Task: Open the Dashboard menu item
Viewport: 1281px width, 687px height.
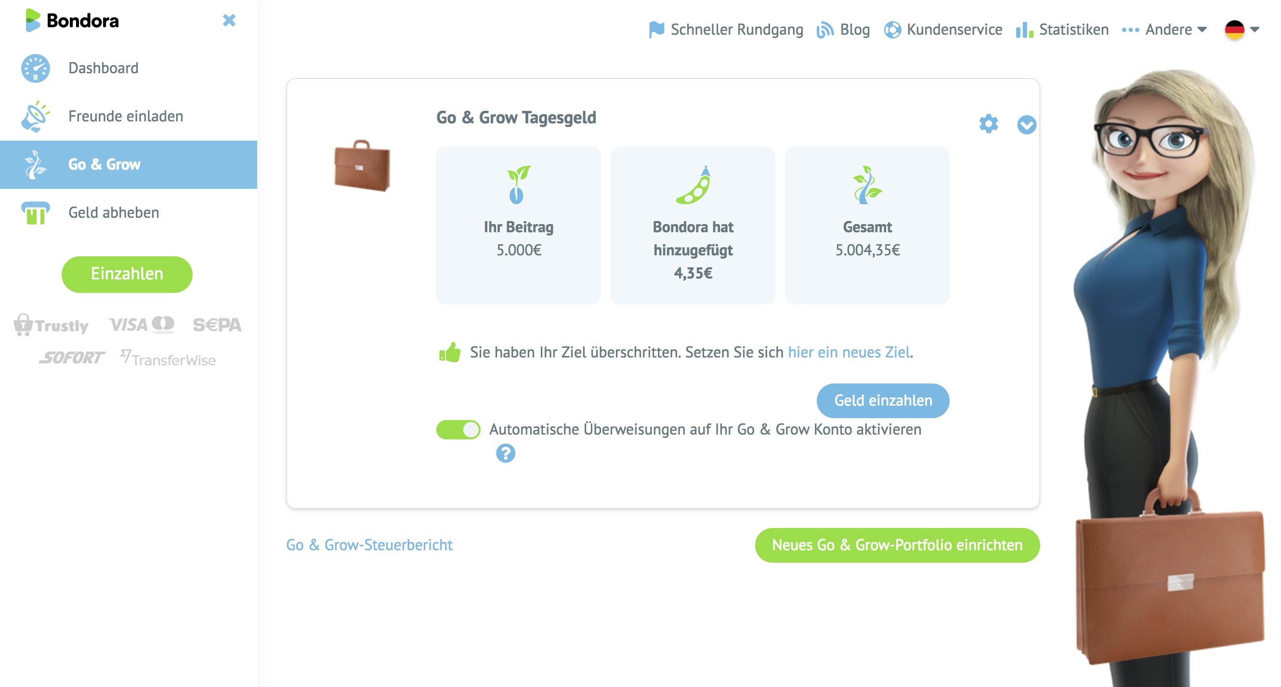Action: pyautogui.click(x=128, y=68)
